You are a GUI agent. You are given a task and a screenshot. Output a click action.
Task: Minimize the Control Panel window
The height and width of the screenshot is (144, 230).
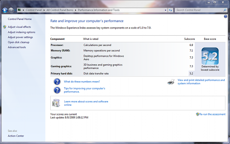click(x=209, y=2)
